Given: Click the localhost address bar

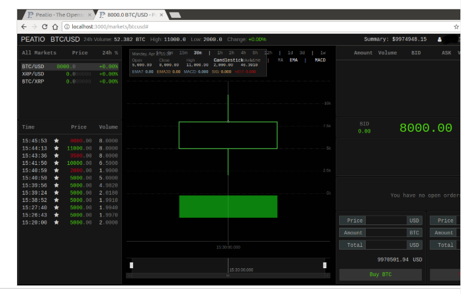Looking at the screenshot, I should (259, 26).
